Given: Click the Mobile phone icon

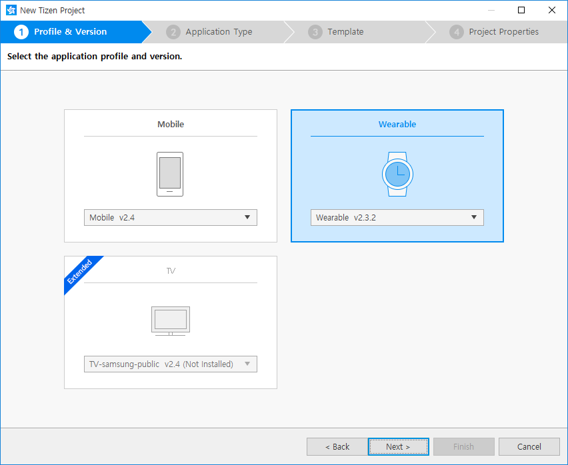Looking at the screenshot, I should [170, 174].
